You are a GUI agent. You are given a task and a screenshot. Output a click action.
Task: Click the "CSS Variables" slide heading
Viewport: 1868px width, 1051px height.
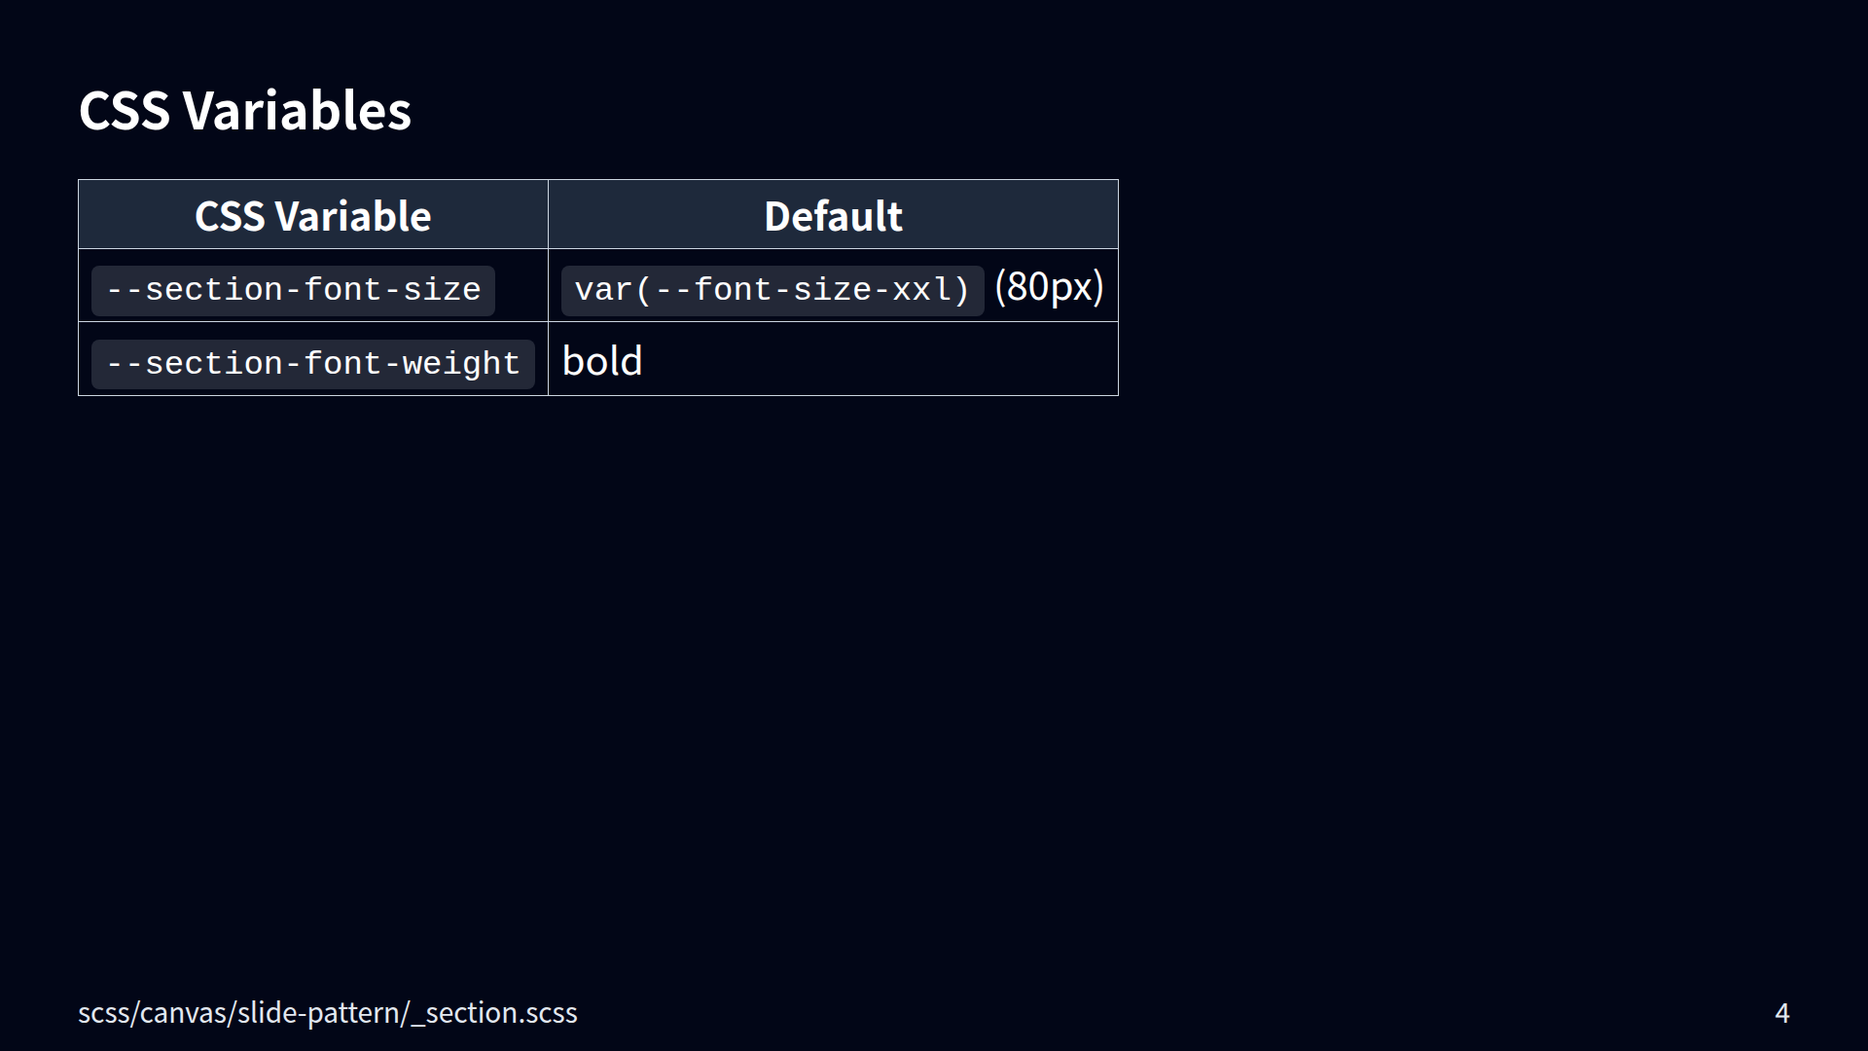pos(244,111)
